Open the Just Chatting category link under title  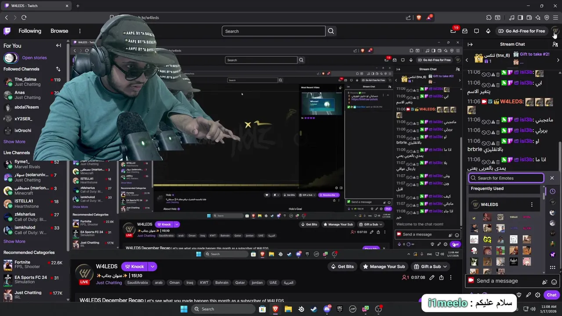coord(109,283)
